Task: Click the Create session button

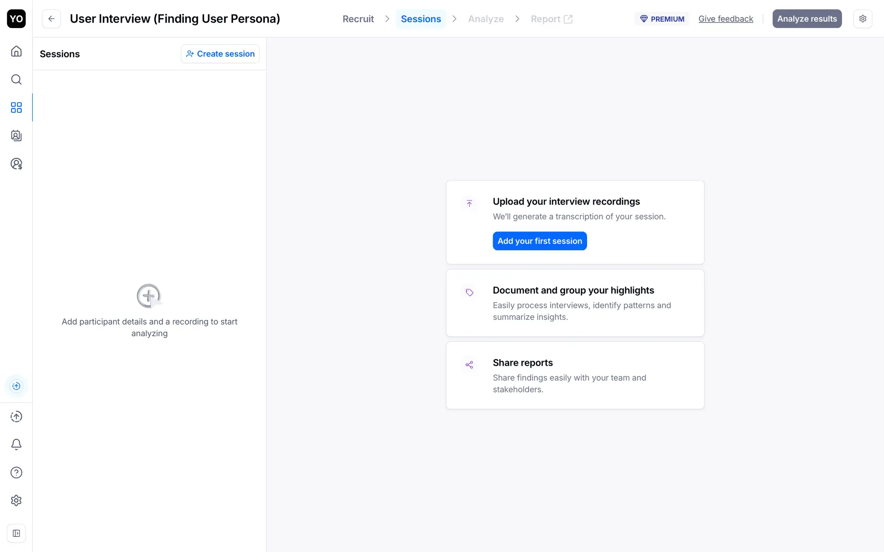Action: 220,54
